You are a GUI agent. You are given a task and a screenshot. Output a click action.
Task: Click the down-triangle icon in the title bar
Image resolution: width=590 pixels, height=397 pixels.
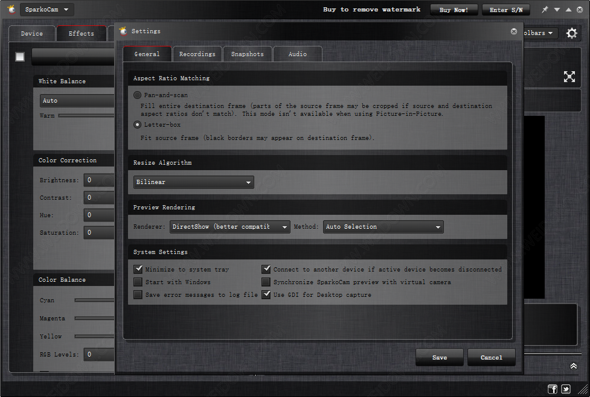click(557, 10)
